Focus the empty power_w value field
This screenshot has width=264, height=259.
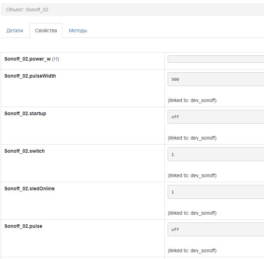tap(215, 59)
